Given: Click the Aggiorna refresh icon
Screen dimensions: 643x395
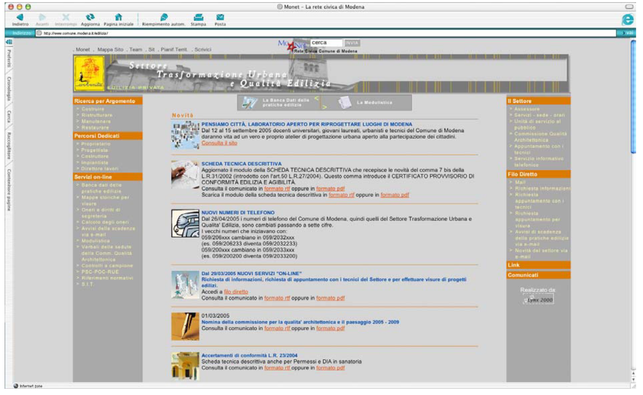Looking at the screenshot, I should click(90, 17).
